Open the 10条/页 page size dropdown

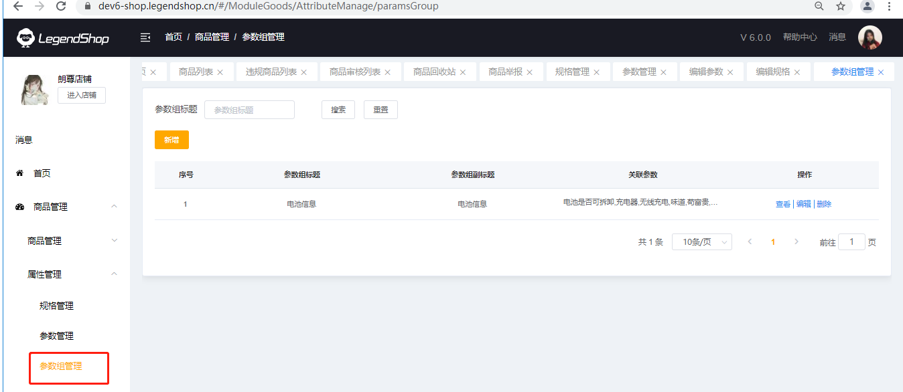(x=701, y=242)
